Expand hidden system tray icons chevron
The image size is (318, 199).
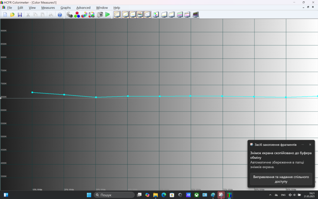(270, 195)
